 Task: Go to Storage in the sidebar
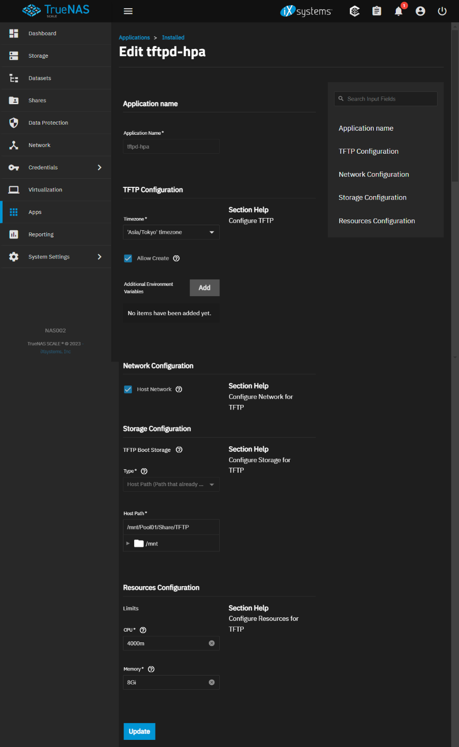tap(38, 56)
